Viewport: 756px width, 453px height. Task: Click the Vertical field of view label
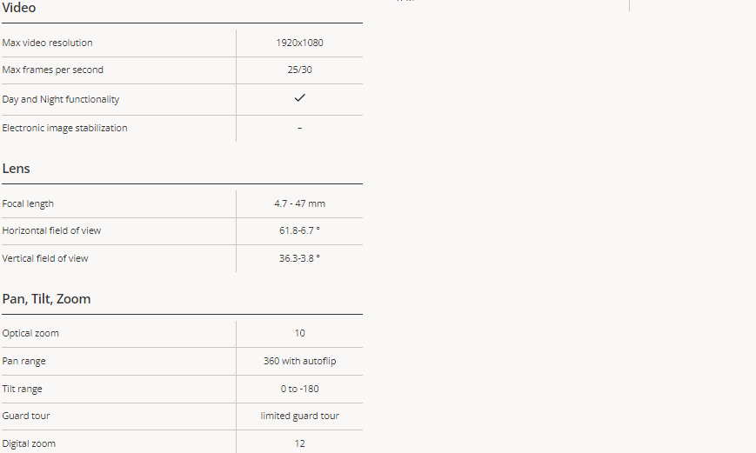point(45,258)
